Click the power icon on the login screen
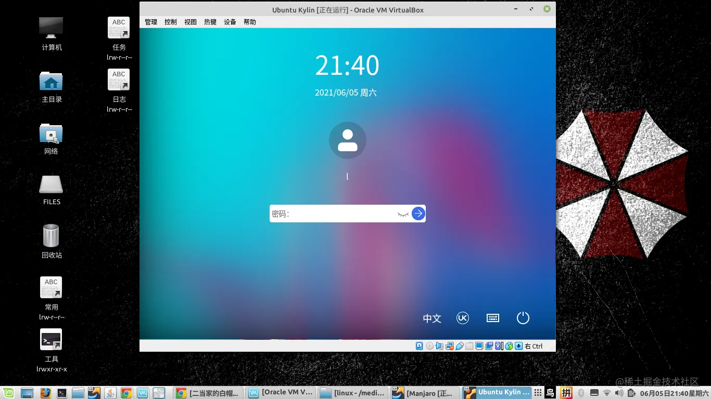This screenshot has width=711, height=399. pos(523,318)
